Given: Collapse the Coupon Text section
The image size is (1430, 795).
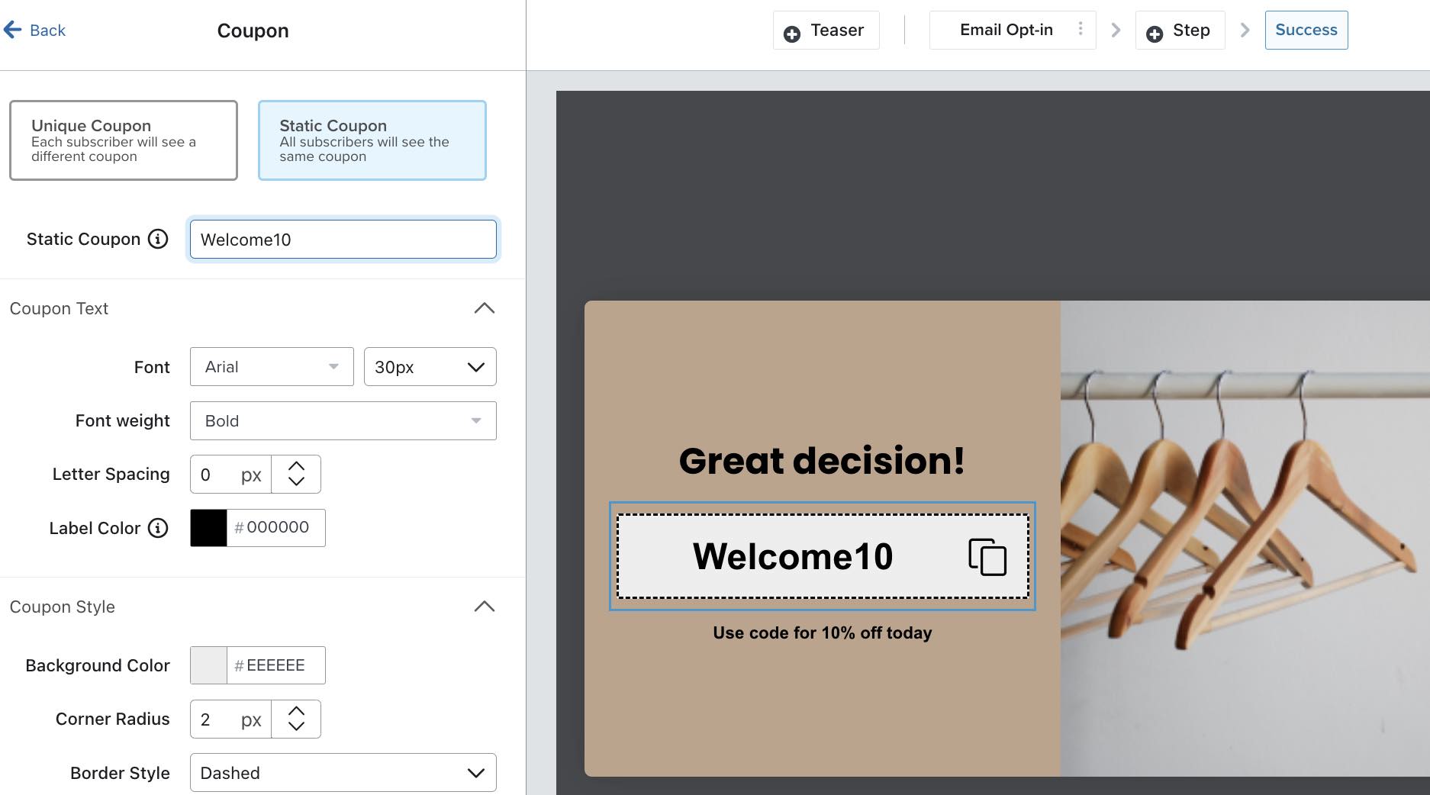Looking at the screenshot, I should pos(485,307).
